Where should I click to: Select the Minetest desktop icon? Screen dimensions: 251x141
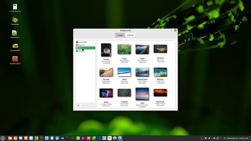[x=15, y=21]
